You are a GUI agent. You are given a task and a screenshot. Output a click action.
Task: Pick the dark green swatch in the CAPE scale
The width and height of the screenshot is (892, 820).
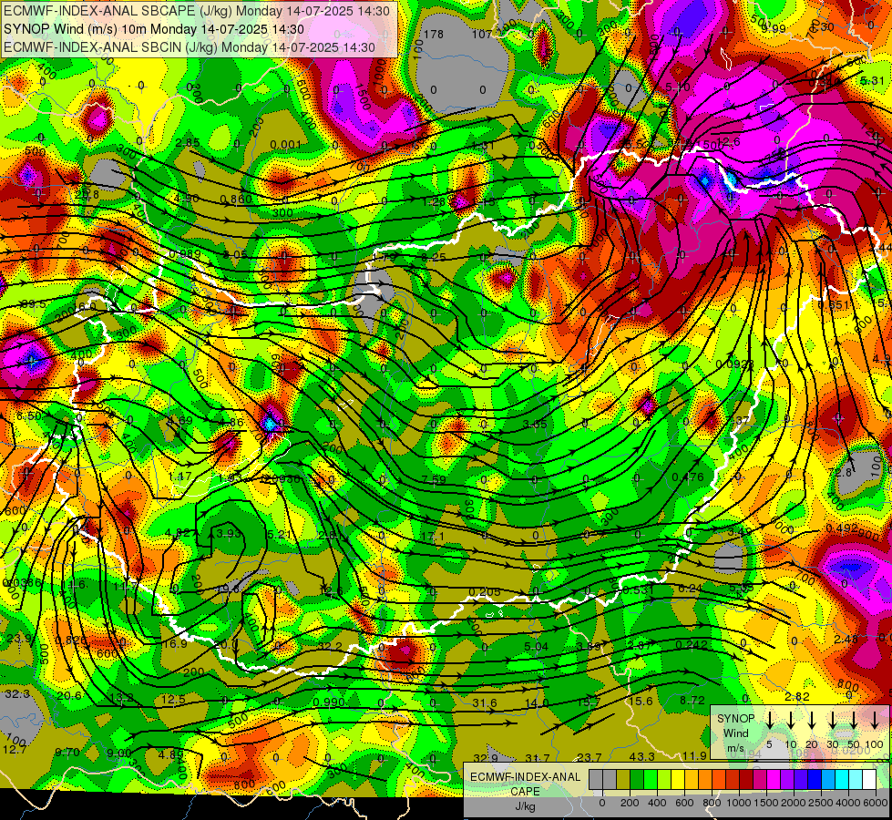click(x=637, y=779)
